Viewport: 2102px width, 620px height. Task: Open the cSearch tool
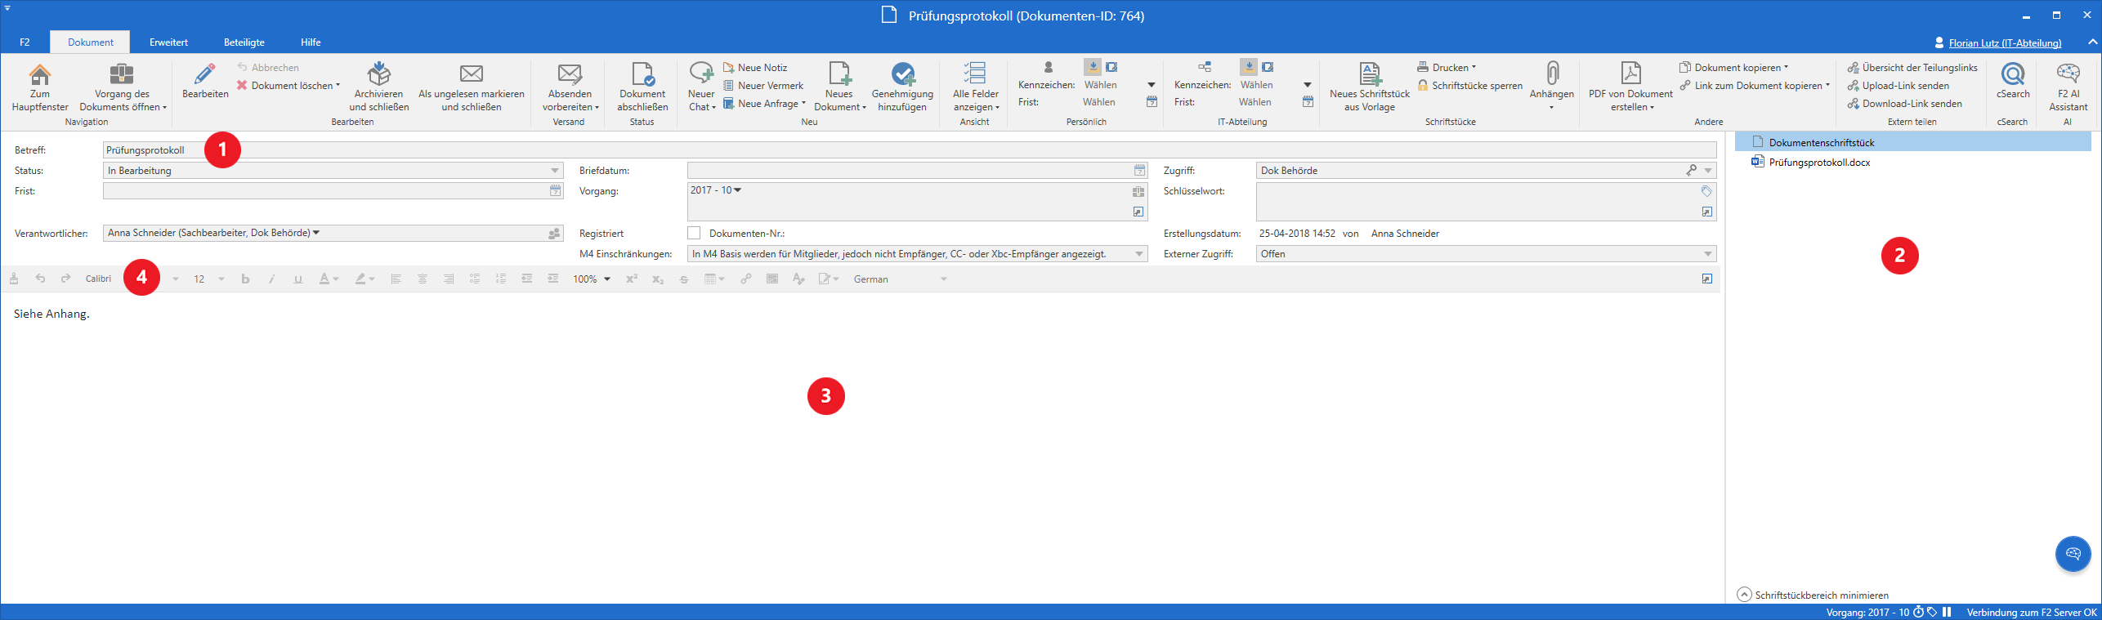tap(2012, 75)
